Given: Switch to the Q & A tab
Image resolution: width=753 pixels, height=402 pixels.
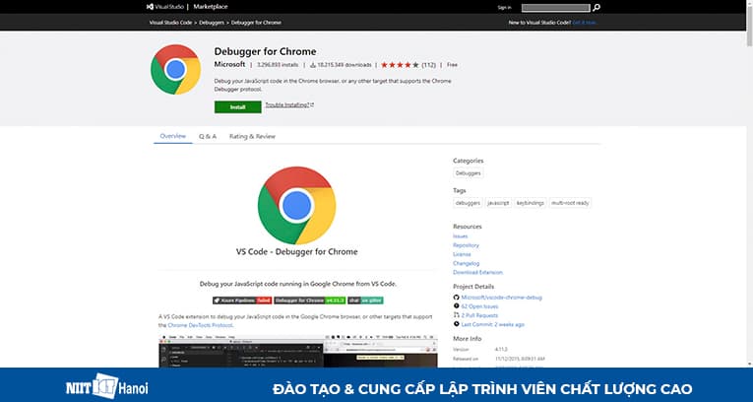Looking at the screenshot, I should (x=208, y=137).
